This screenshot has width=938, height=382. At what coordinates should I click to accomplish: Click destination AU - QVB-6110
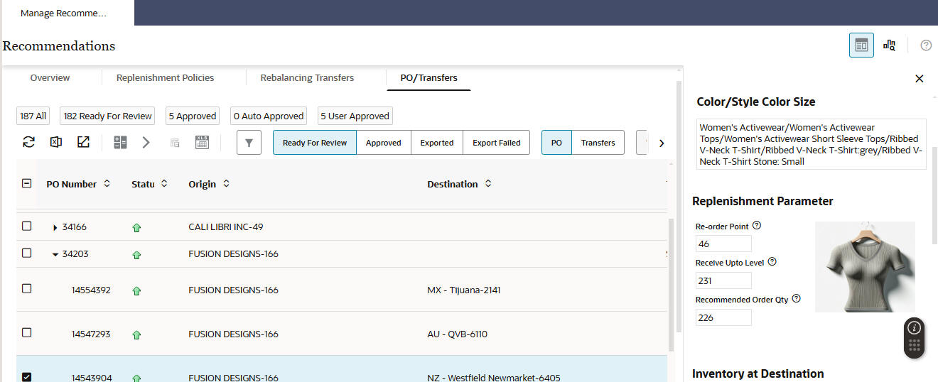coord(457,334)
